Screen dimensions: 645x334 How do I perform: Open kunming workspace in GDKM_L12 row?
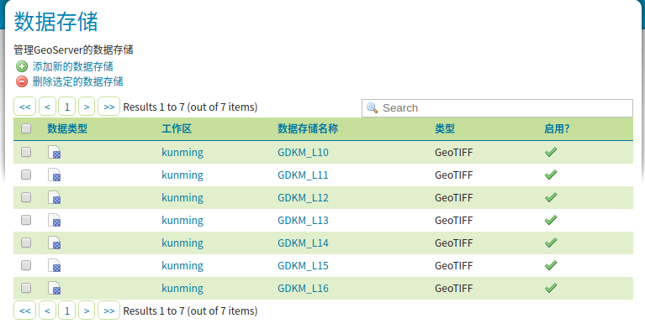point(182,198)
